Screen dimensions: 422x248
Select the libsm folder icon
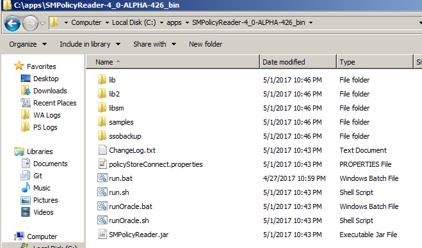[x=102, y=108]
